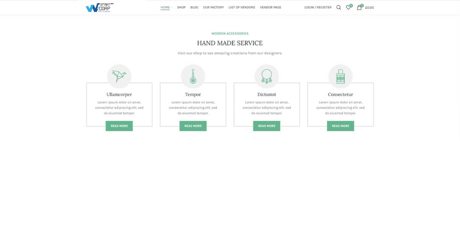460x241 pixels.
Task: Open the Shop menu item
Action: [x=181, y=7]
